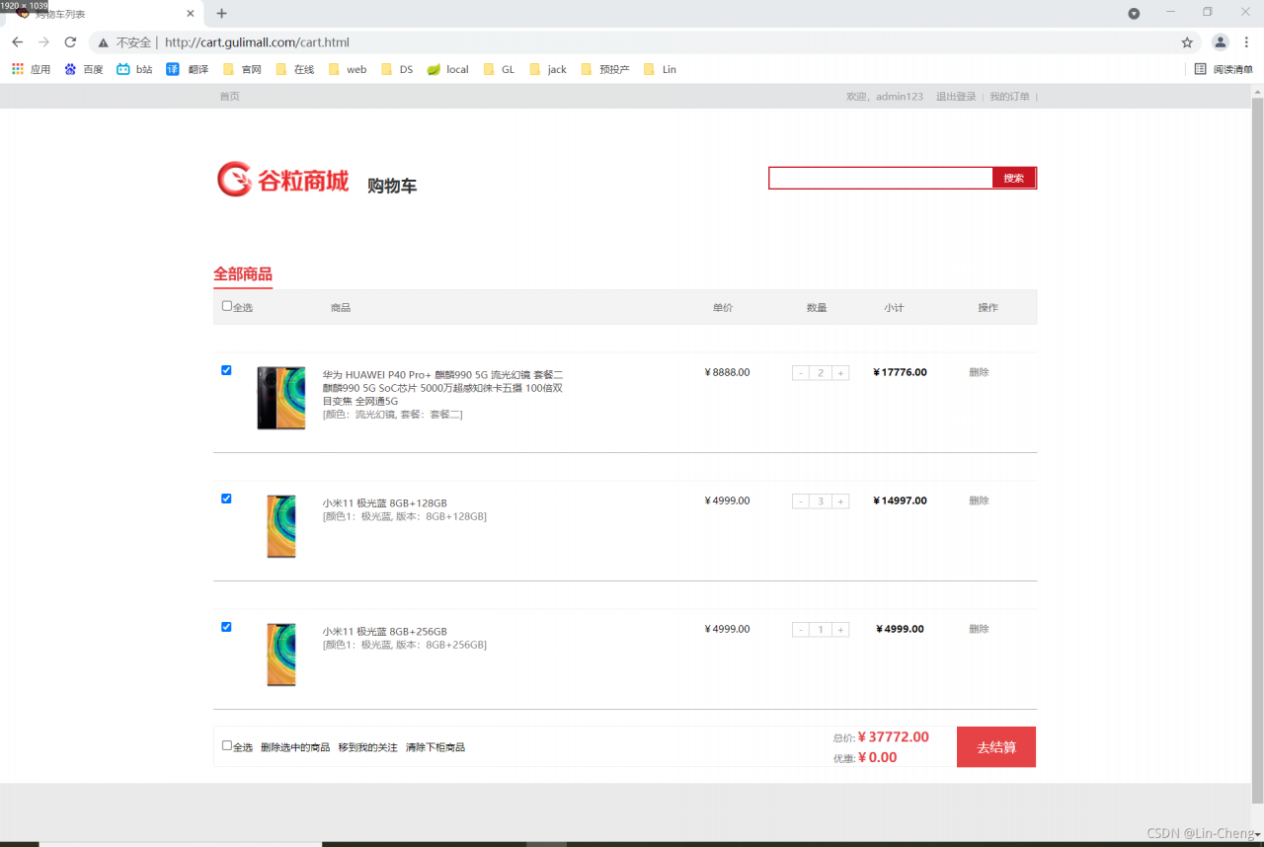Viewport: 1264px width, 847px height.
Task: Click the 小米11 8GB+256GB product thumbnail
Action: [281, 654]
